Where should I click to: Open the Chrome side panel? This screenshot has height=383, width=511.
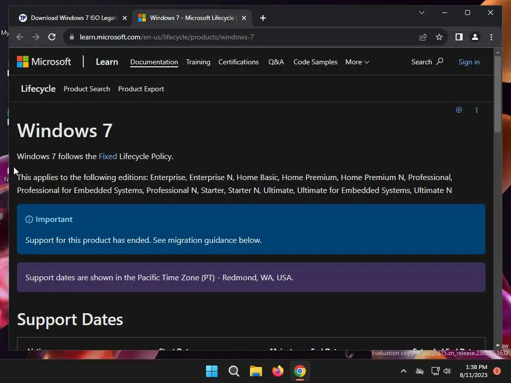tap(459, 37)
